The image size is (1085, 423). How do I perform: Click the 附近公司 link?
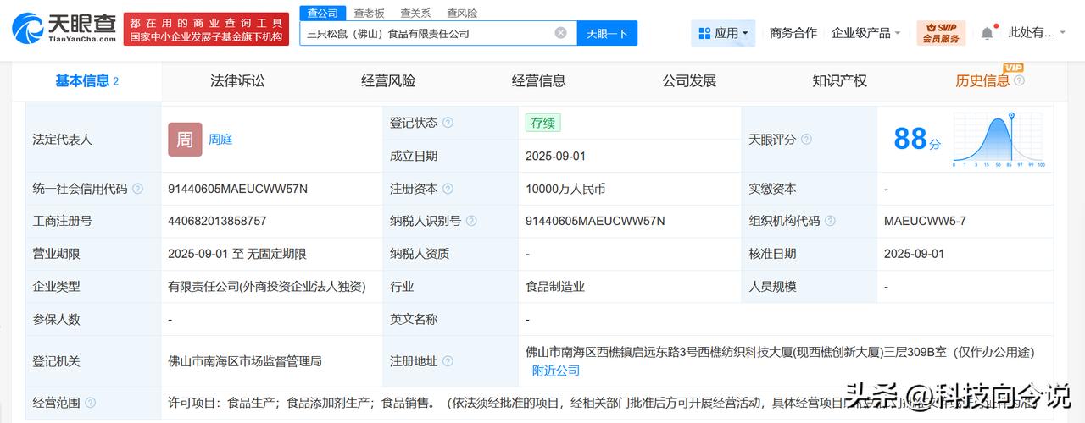click(x=556, y=371)
